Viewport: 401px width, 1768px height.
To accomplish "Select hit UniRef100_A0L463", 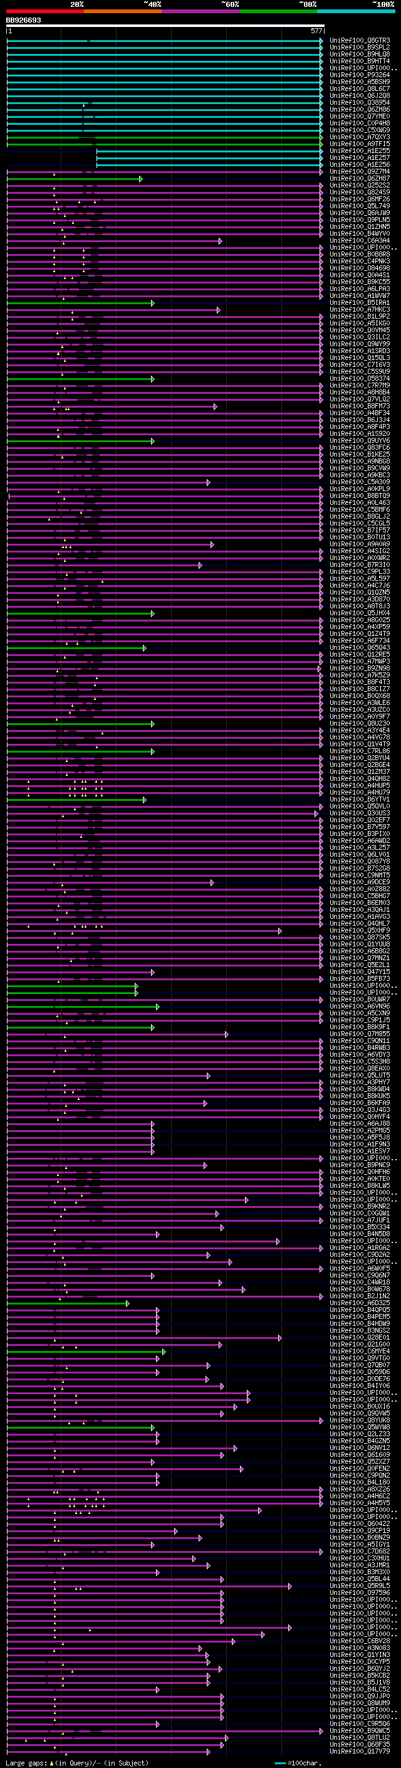I will coord(360,503).
